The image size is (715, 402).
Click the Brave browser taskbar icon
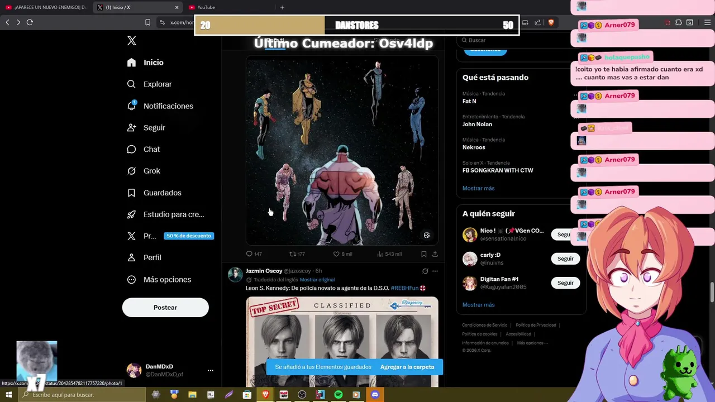(x=265, y=395)
